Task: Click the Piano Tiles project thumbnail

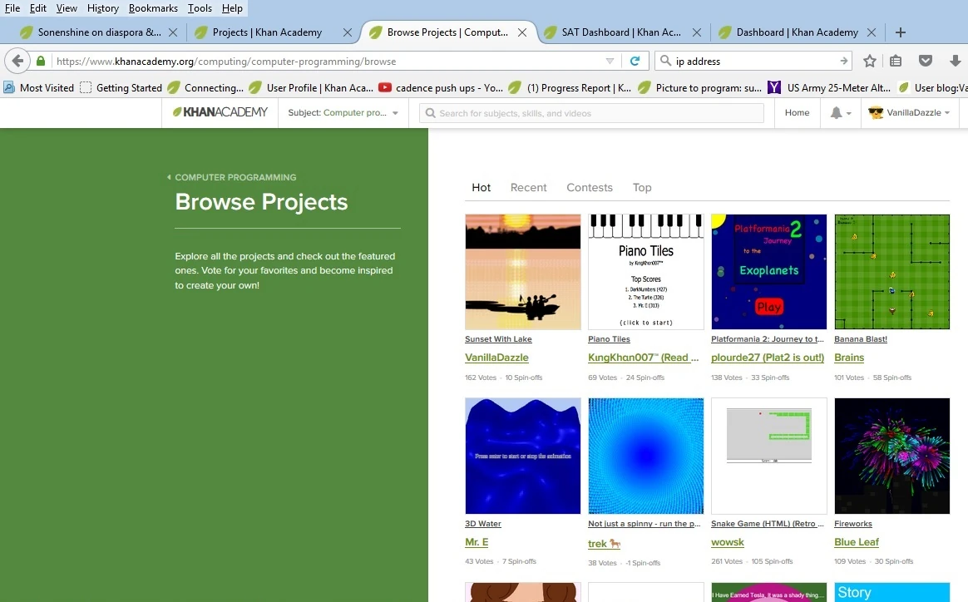Action: click(645, 272)
